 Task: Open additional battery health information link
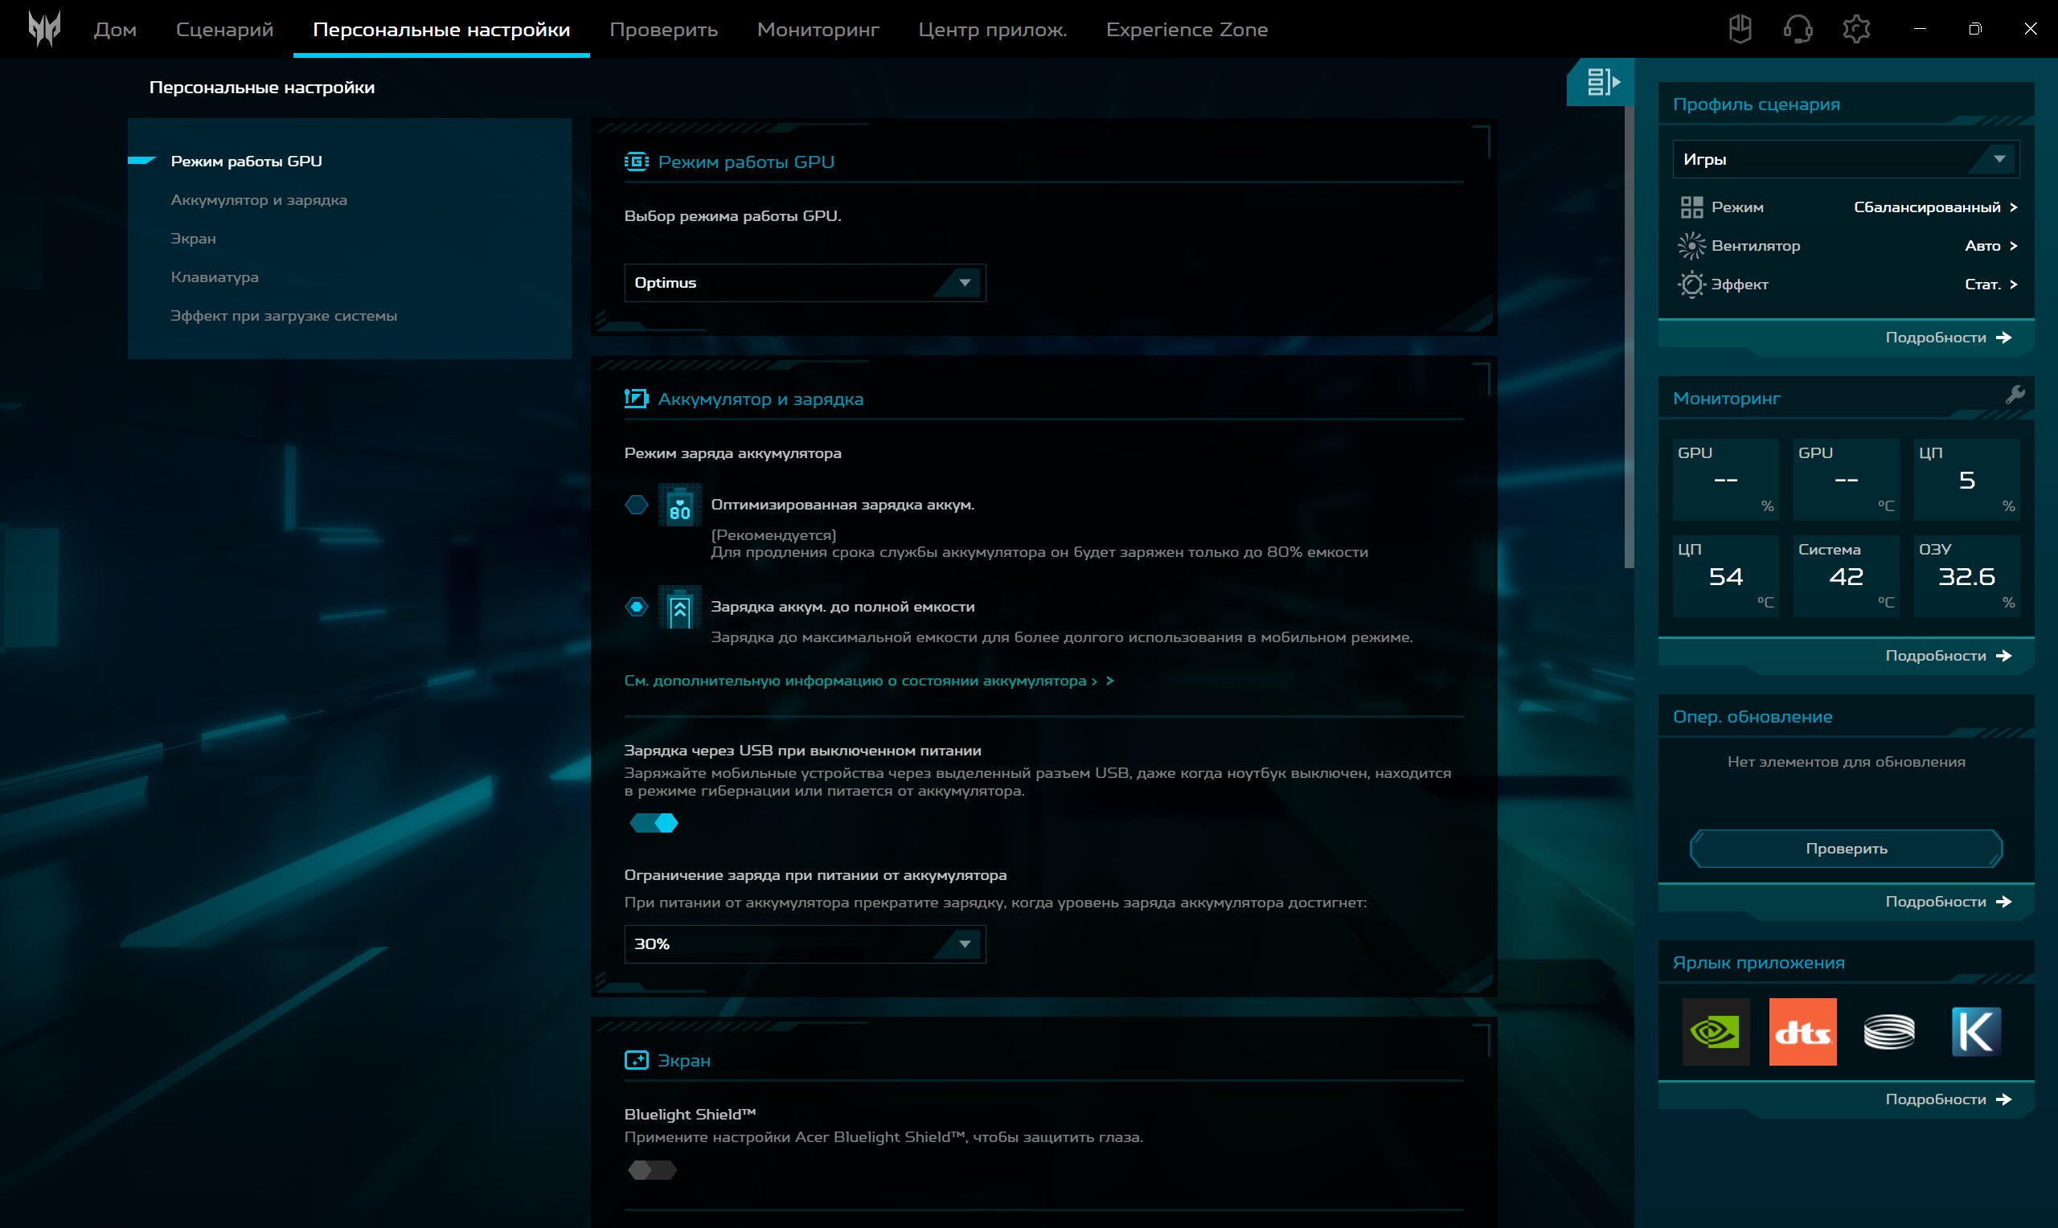pos(868,681)
